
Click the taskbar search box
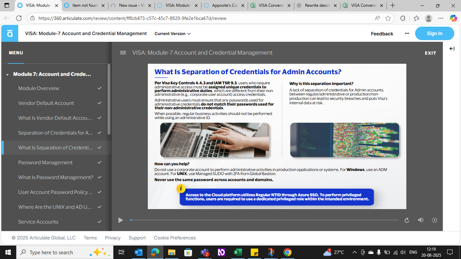click(64, 252)
